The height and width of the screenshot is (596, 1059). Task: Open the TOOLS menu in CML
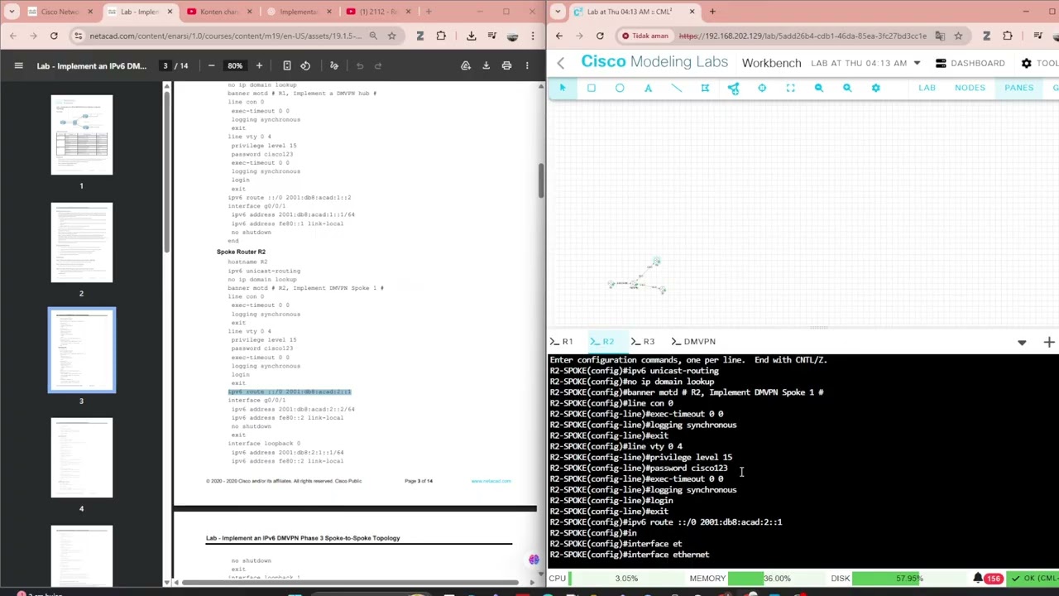(x=1040, y=63)
